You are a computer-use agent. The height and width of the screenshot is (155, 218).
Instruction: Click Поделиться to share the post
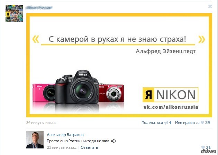click(x=152, y=123)
